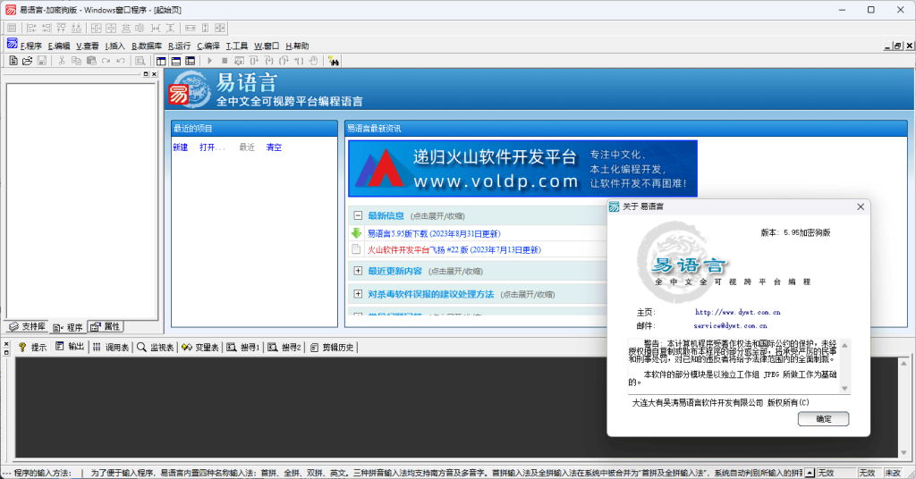
Task: Open the E.编辑 menu
Action: click(x=59, y=46)
